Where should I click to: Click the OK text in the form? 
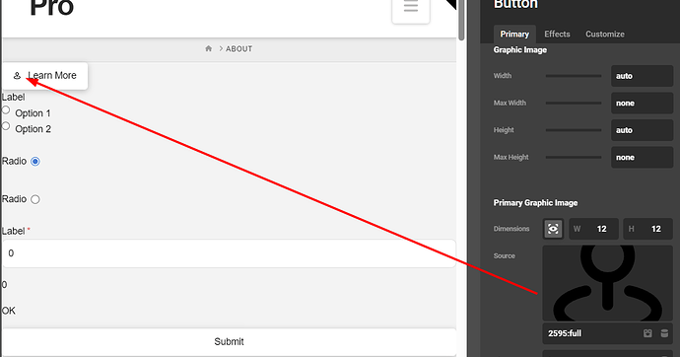click(x=9, y=311)
